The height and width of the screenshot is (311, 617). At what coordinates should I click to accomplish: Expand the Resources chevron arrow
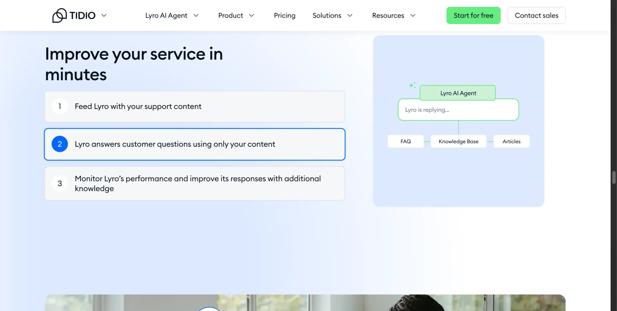point(413,15)
